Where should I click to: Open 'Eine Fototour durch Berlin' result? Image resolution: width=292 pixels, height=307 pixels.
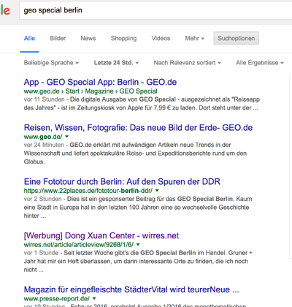point(122,182)
